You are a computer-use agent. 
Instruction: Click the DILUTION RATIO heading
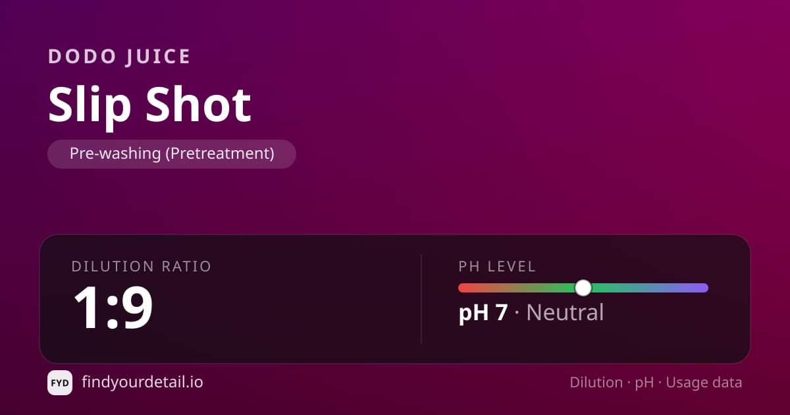coord(142,266)
